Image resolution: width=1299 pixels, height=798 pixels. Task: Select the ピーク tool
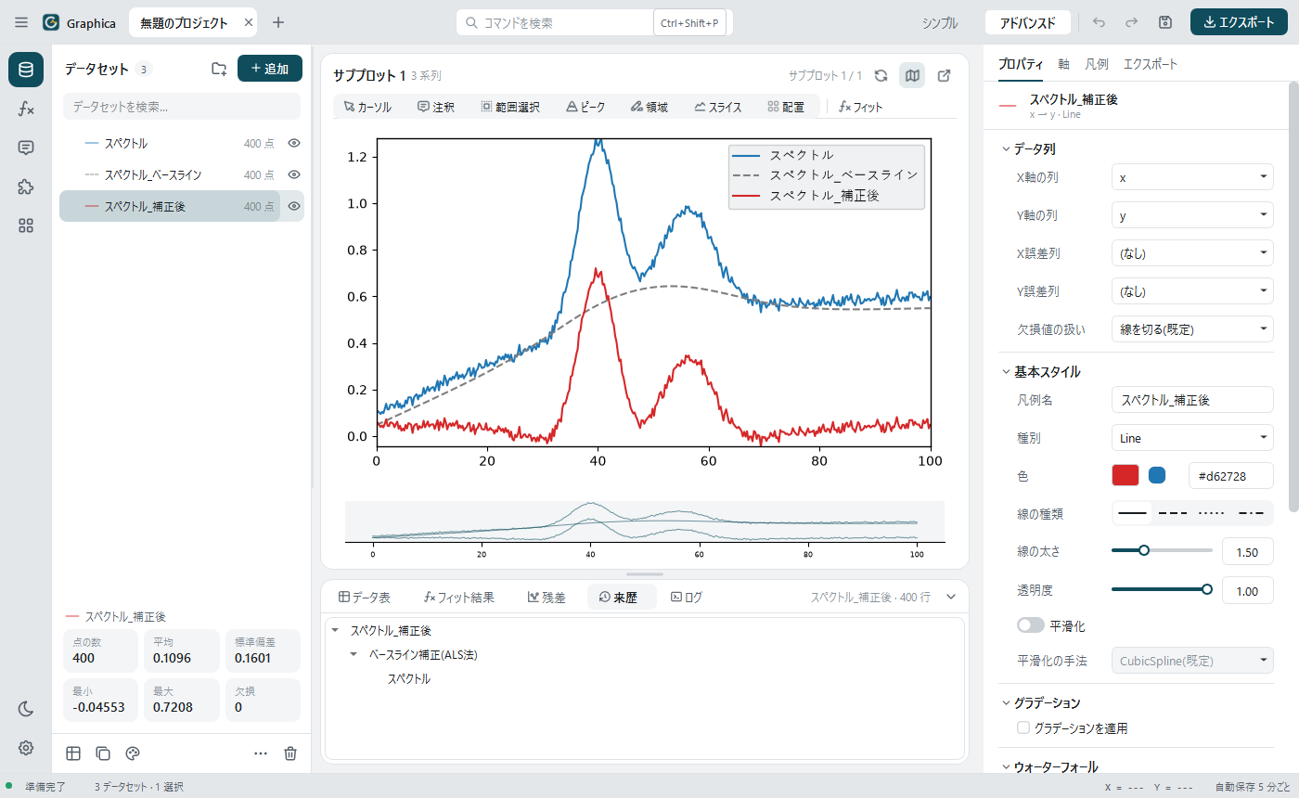tap(585, 107)
